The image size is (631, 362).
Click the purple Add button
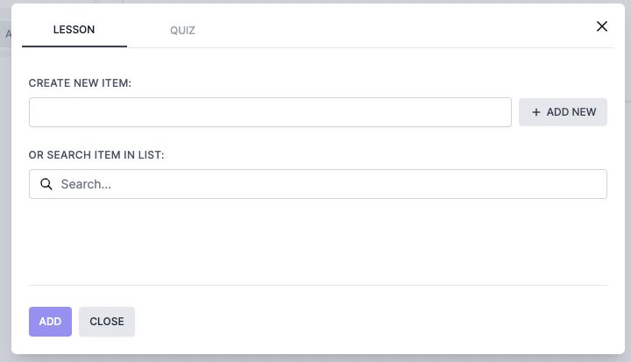(50, 322)
